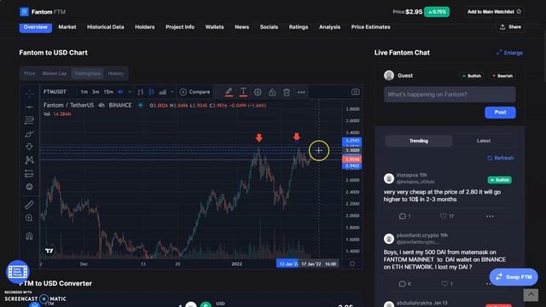Open the Project Info tab
This screenshot has width=546, height=307.
coord(180,27)
